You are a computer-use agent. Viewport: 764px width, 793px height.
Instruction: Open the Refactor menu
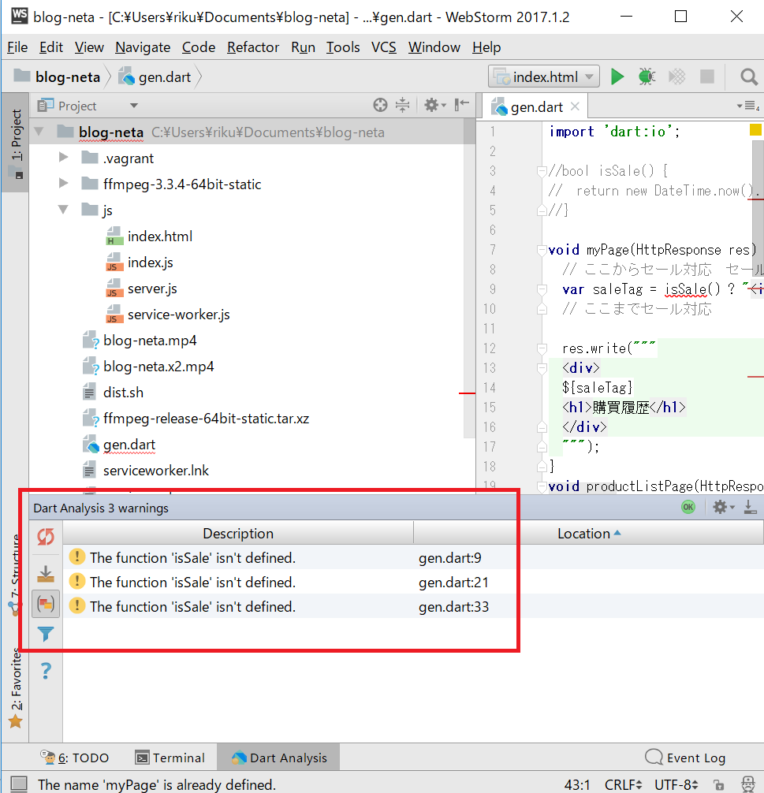[253, 47]
